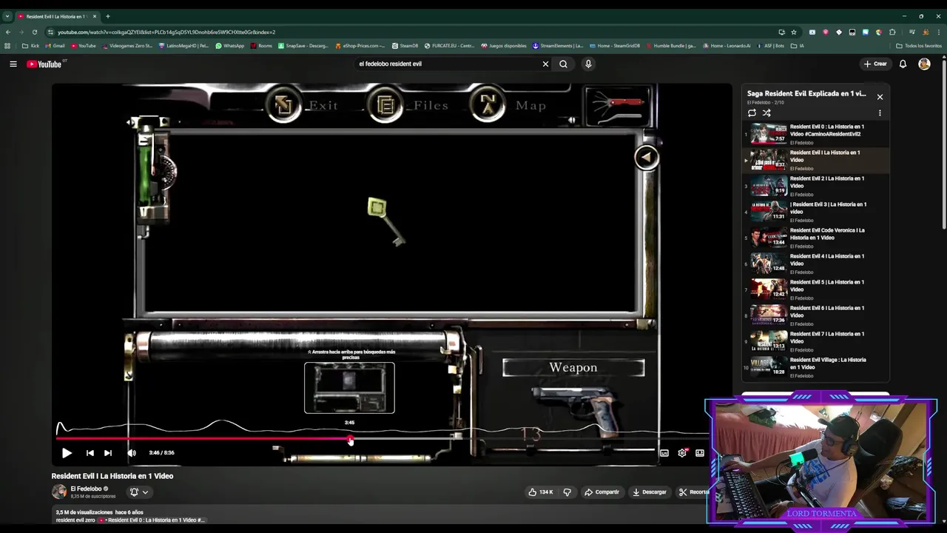
Task: Open Resident Evil 5 playlist video
Action: (816, 289)
